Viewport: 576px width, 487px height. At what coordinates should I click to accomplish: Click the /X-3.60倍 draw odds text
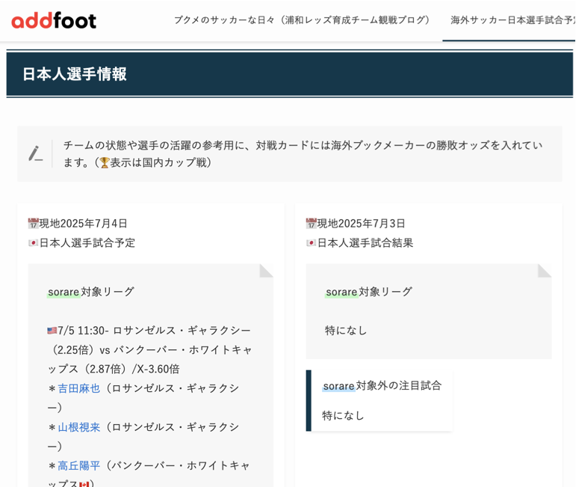[x=155, y=369]
